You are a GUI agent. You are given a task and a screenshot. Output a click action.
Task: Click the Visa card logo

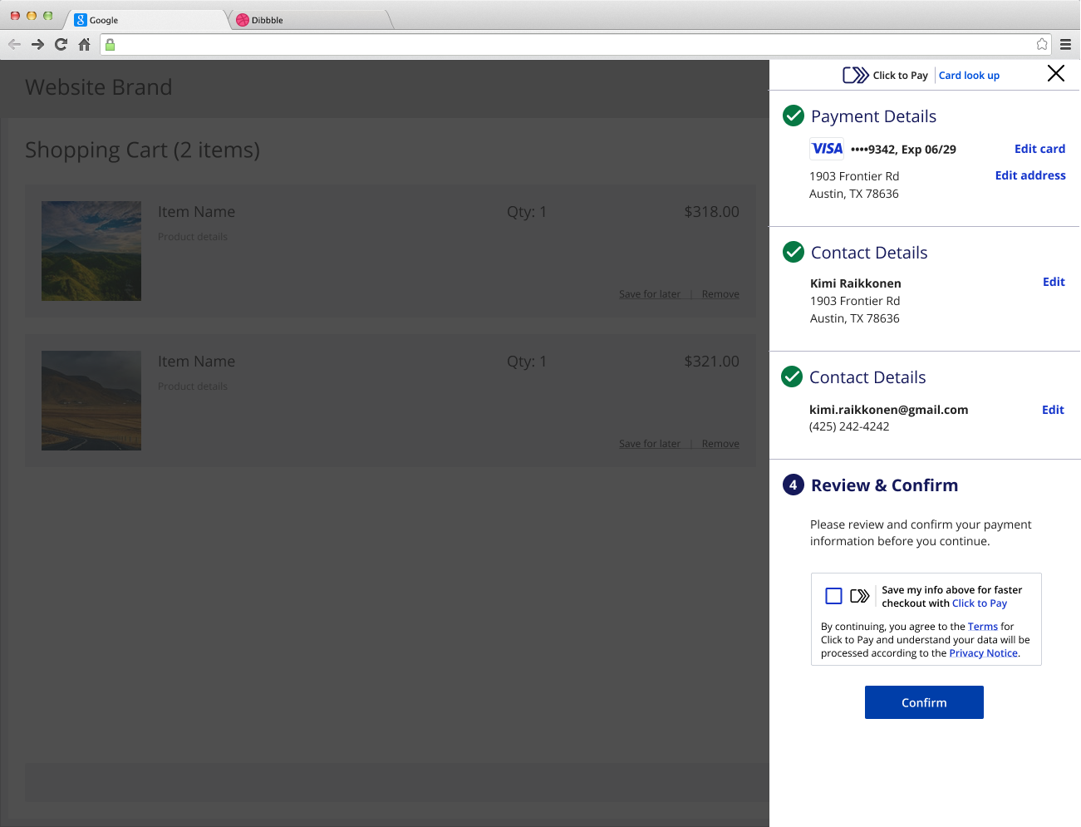tap(827, 149)
